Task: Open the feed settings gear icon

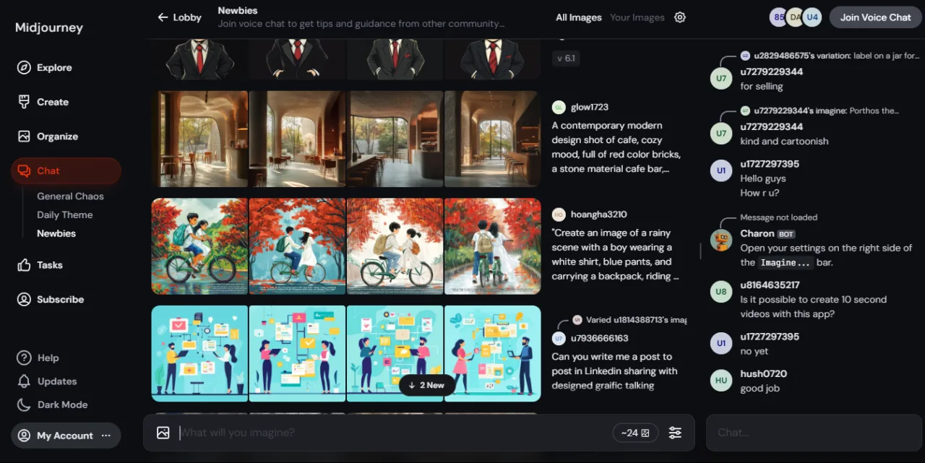Action: coord(679,17)
